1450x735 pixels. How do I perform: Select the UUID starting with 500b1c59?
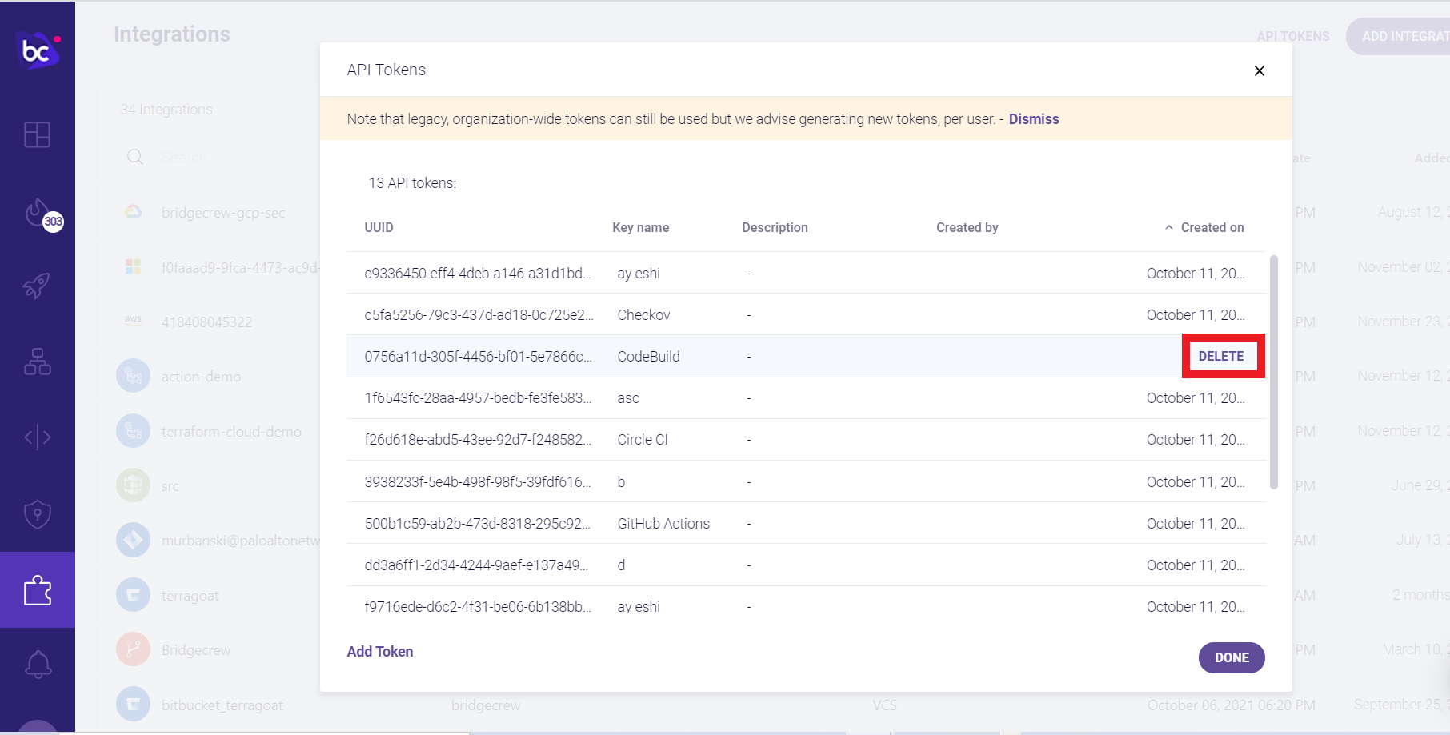click(478, 524)
